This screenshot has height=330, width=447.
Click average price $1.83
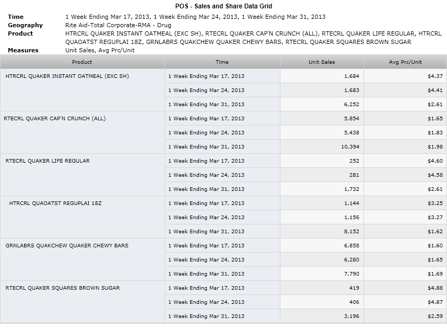[435, 133]
